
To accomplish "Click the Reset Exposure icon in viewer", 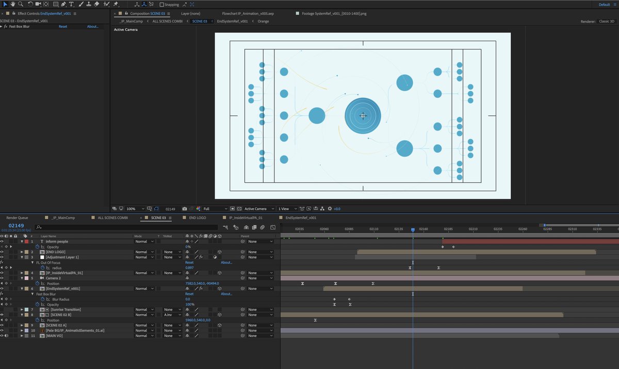I will (330, 209).
